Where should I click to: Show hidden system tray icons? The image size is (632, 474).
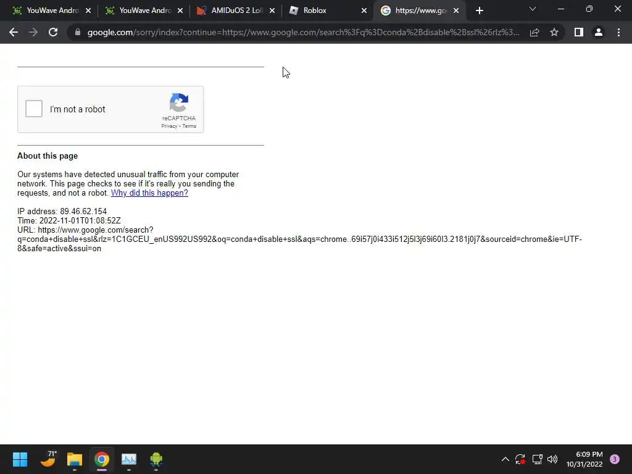pos(505,459)
